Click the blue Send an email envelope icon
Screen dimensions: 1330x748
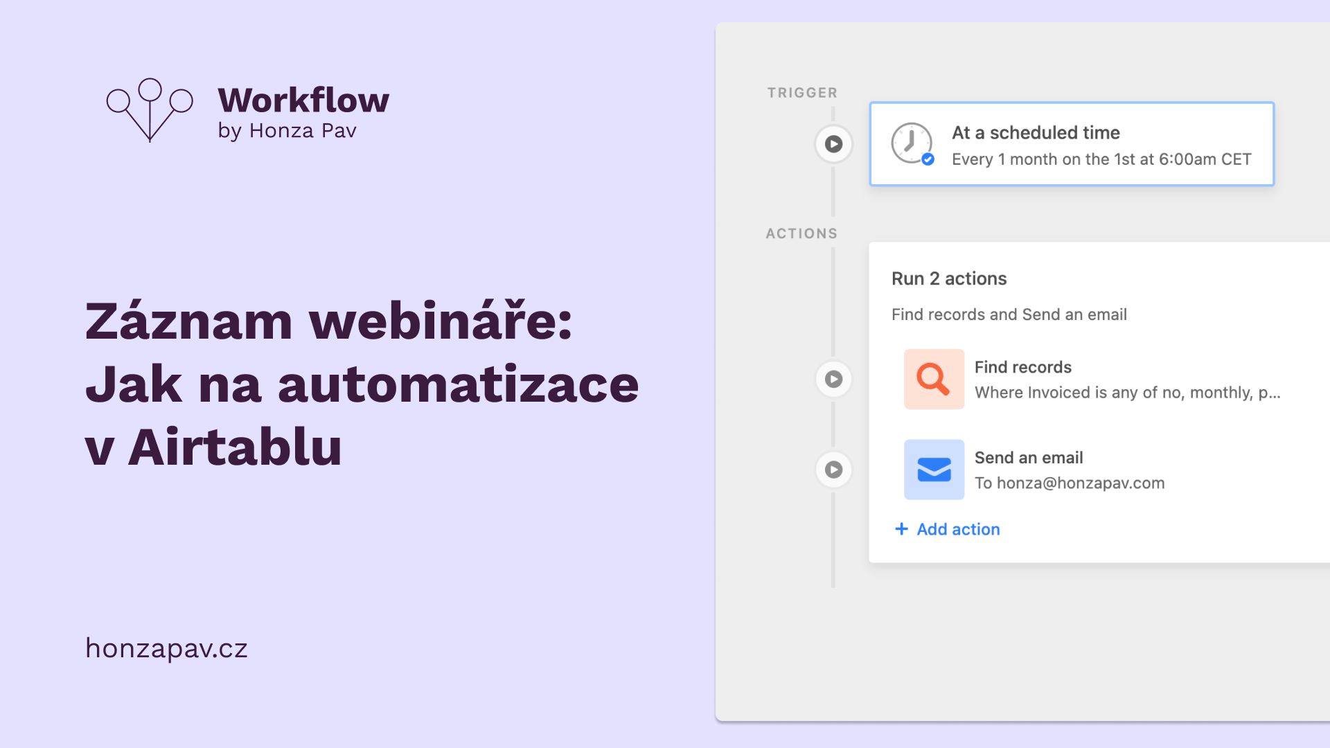click(934, 470)
